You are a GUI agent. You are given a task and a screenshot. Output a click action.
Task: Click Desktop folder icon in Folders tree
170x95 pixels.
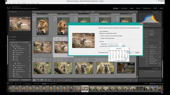point(12,45)
